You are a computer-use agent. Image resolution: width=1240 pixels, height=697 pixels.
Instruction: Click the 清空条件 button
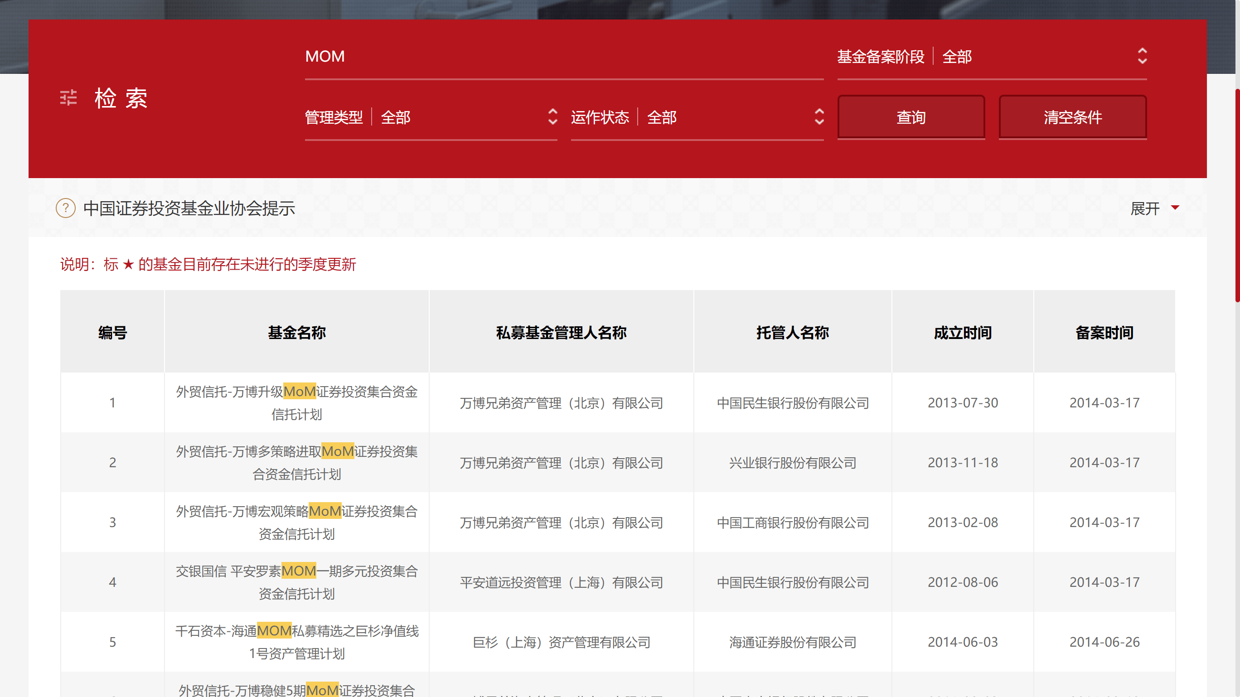(1072, 117)
